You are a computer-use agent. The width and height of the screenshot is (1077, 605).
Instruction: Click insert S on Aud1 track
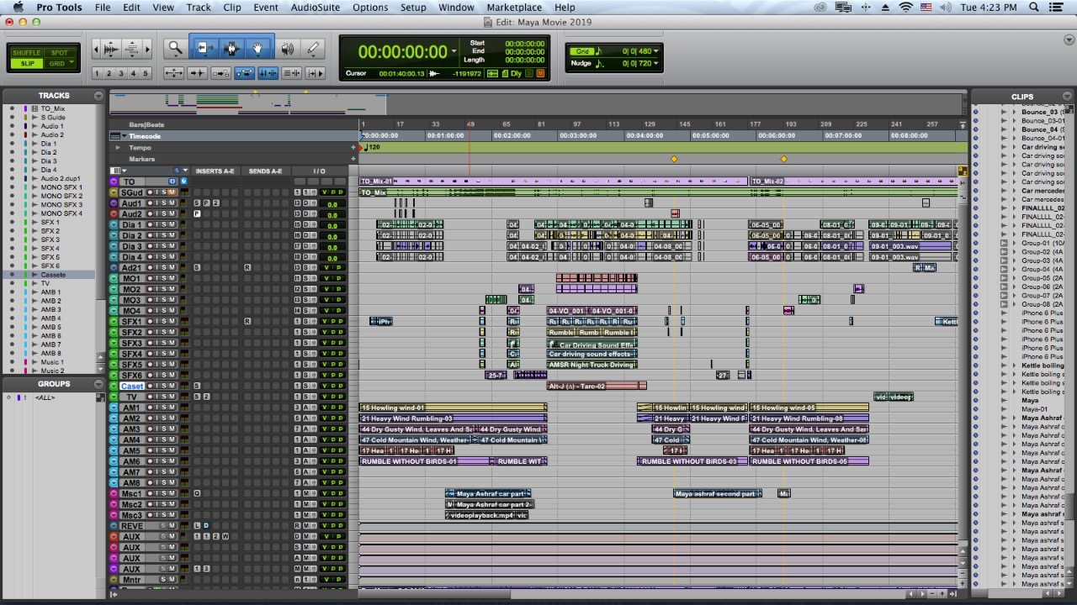tap(197, 203)
